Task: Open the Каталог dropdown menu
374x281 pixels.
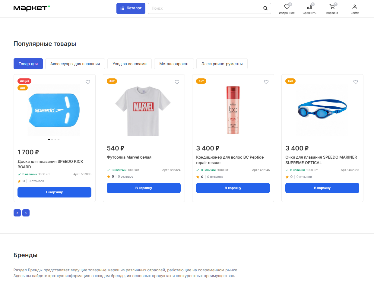Action: 131,8
